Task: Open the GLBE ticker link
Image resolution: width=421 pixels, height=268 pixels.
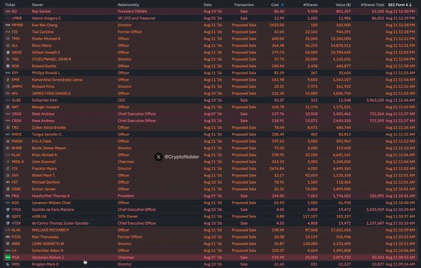Action: 16,100
